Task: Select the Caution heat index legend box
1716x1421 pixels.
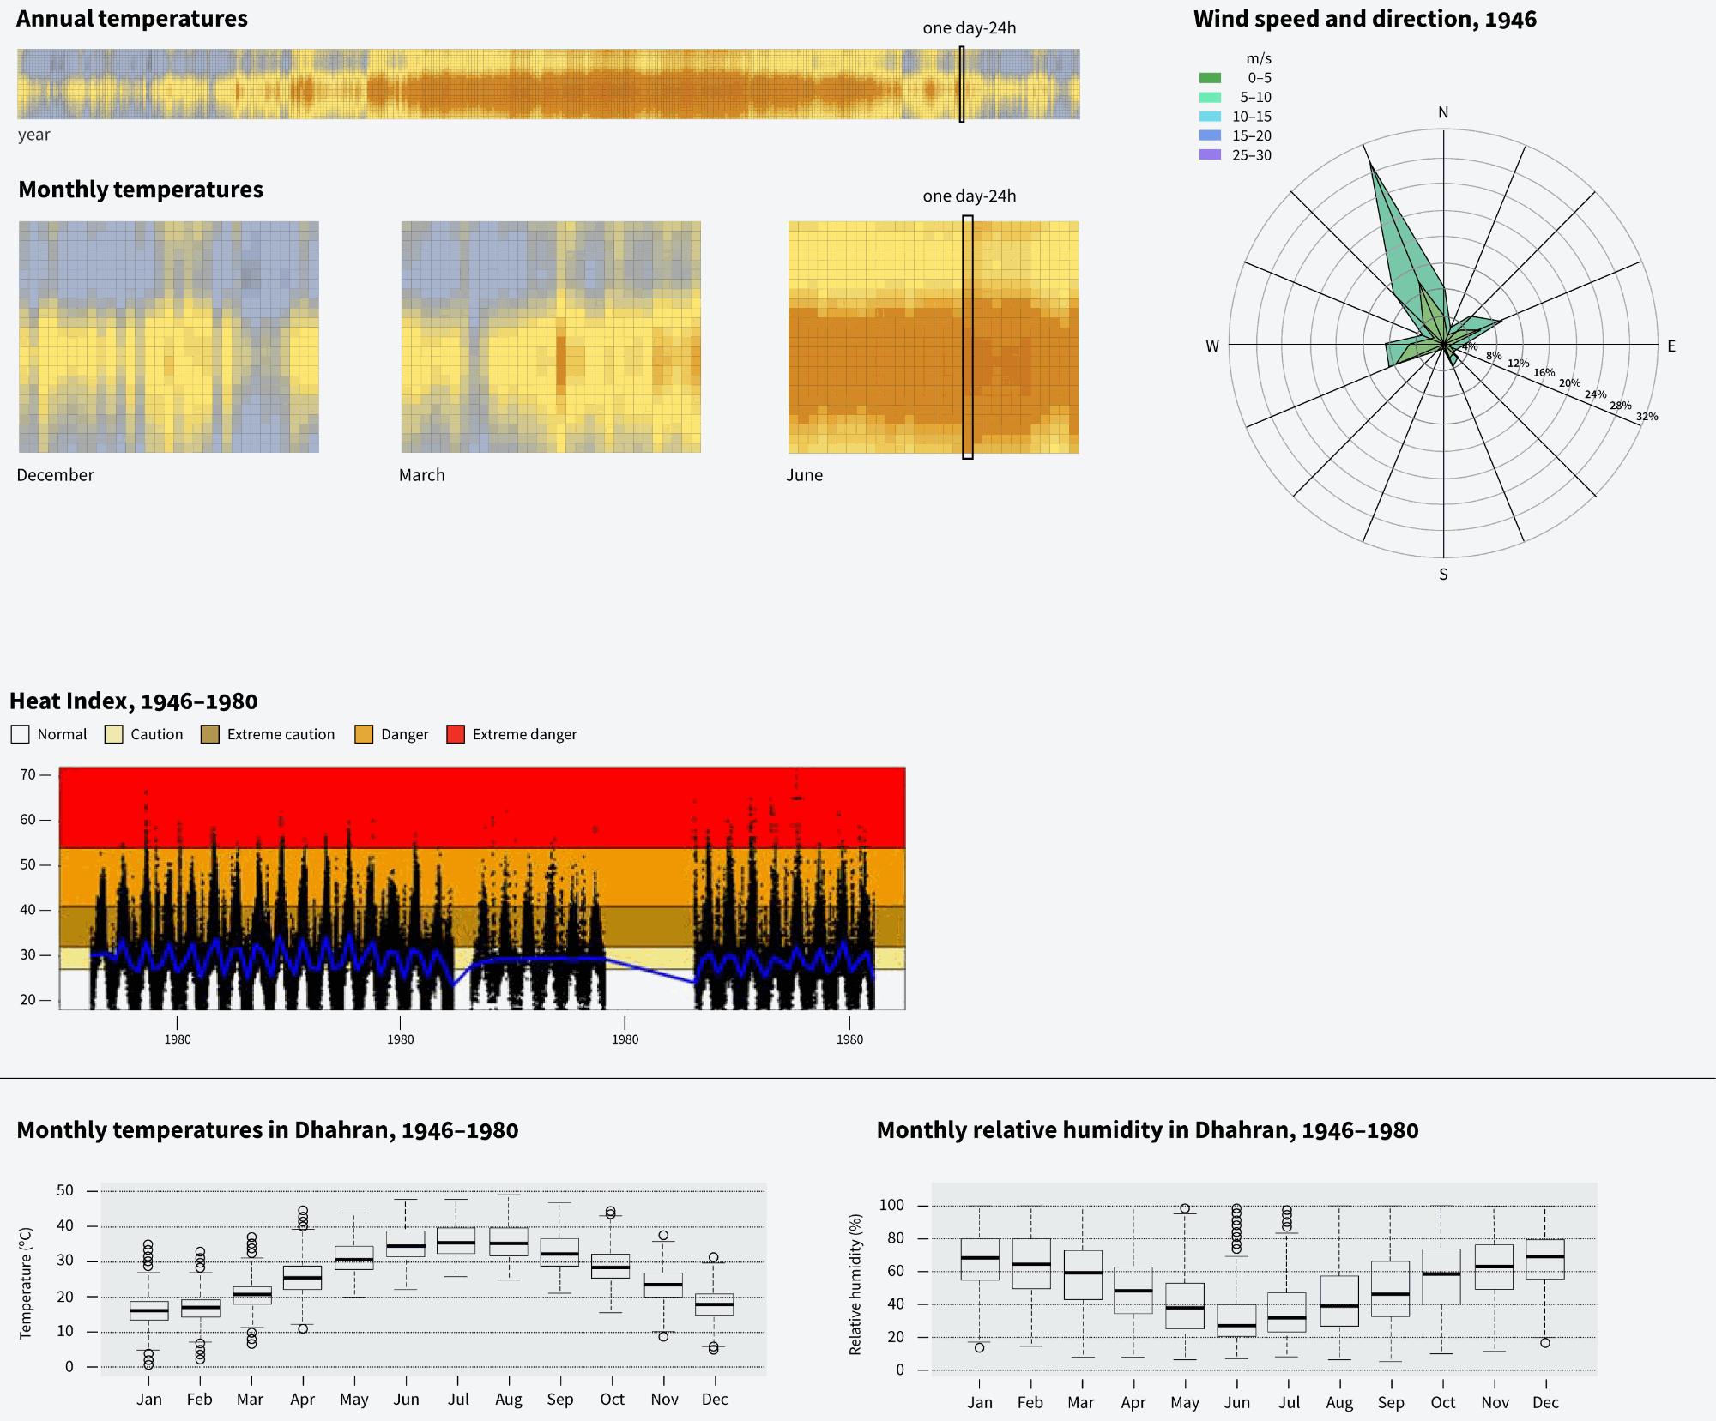Action: coord(114,734)
